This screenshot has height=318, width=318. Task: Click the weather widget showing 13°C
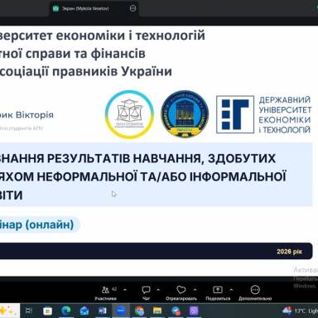tap(300, 311)
